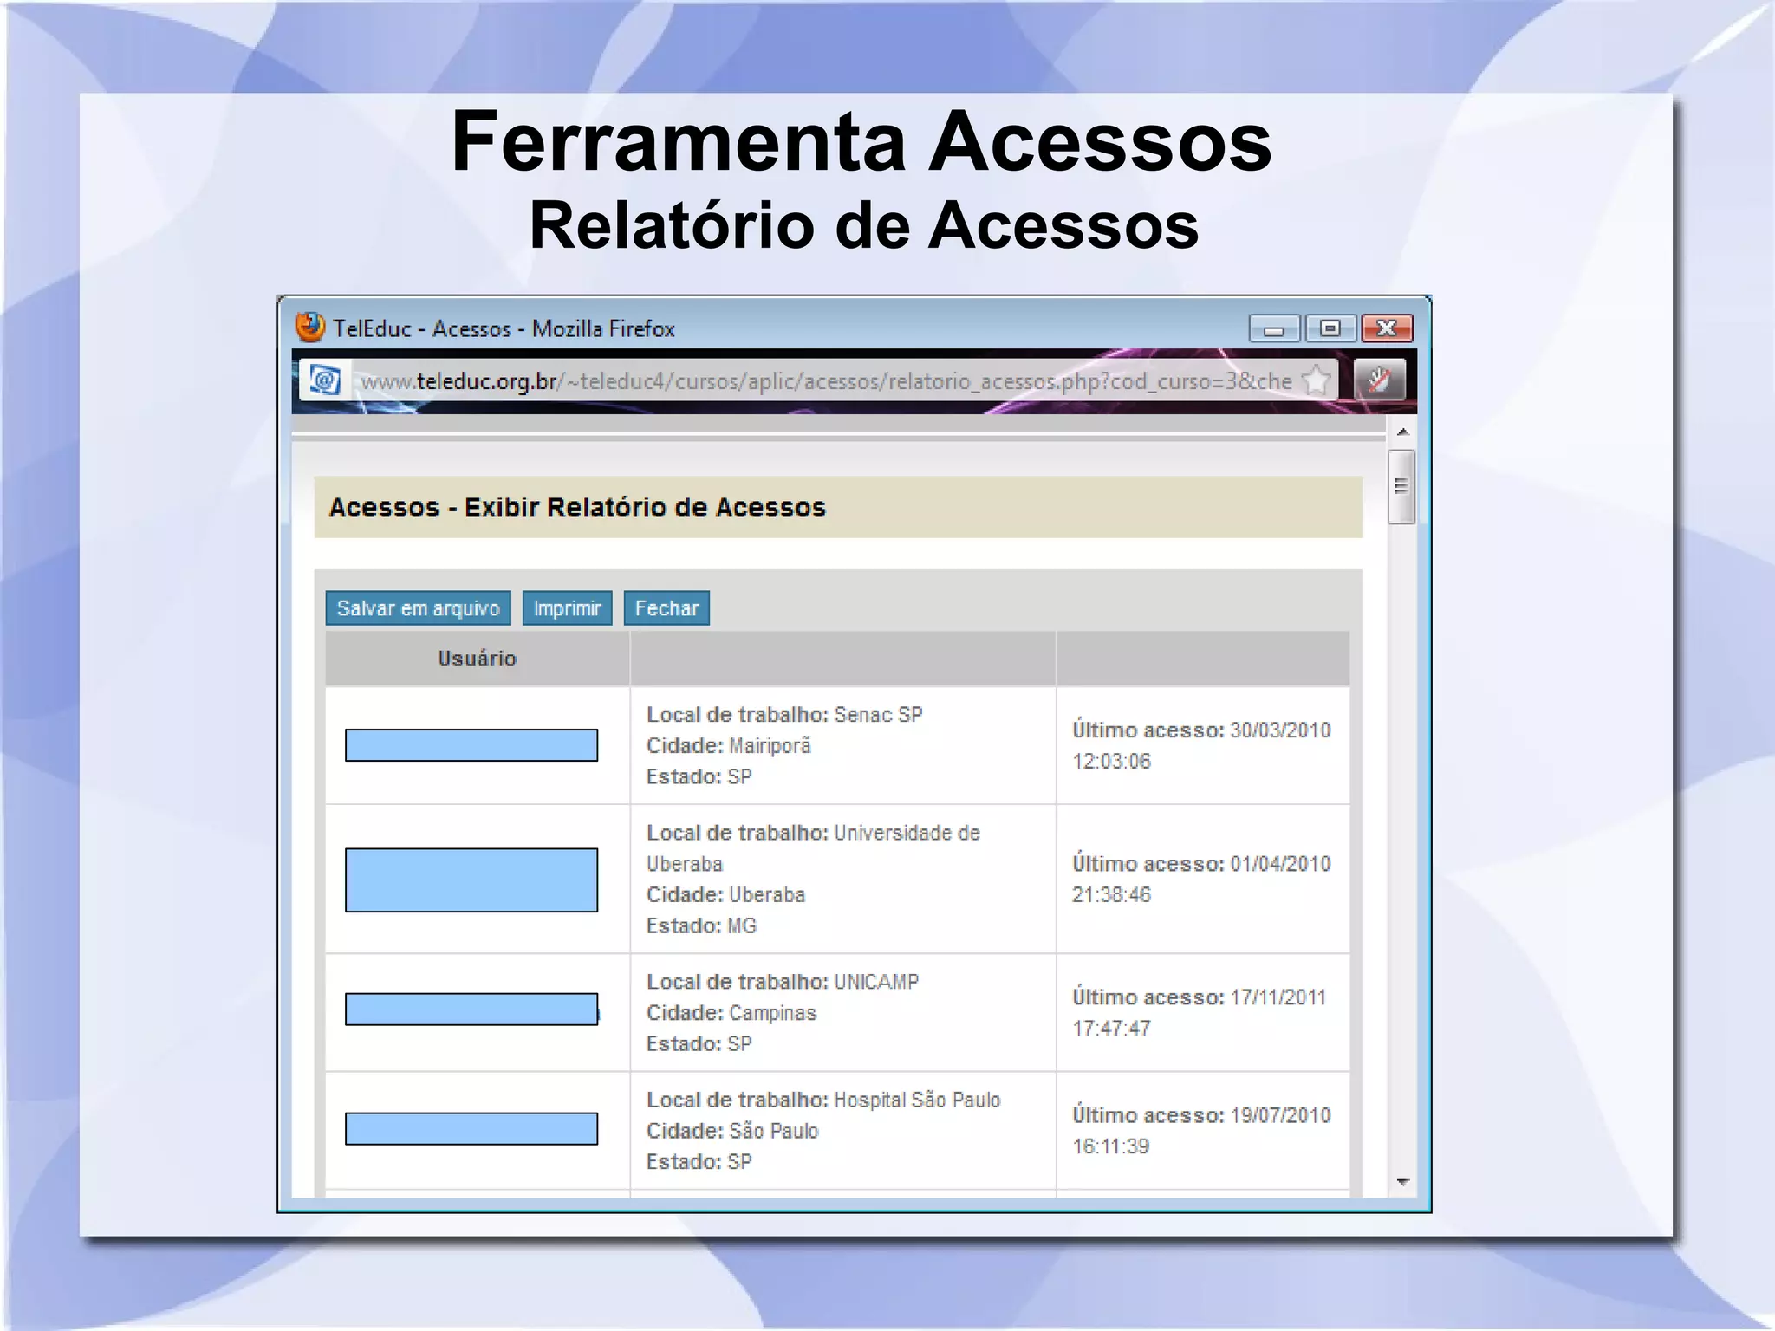Click 'Último acesso: 30/03/2010' text
The height and width of the screenshot is (1331, 1775).
pyautogui.click(x=1201, y=730)
